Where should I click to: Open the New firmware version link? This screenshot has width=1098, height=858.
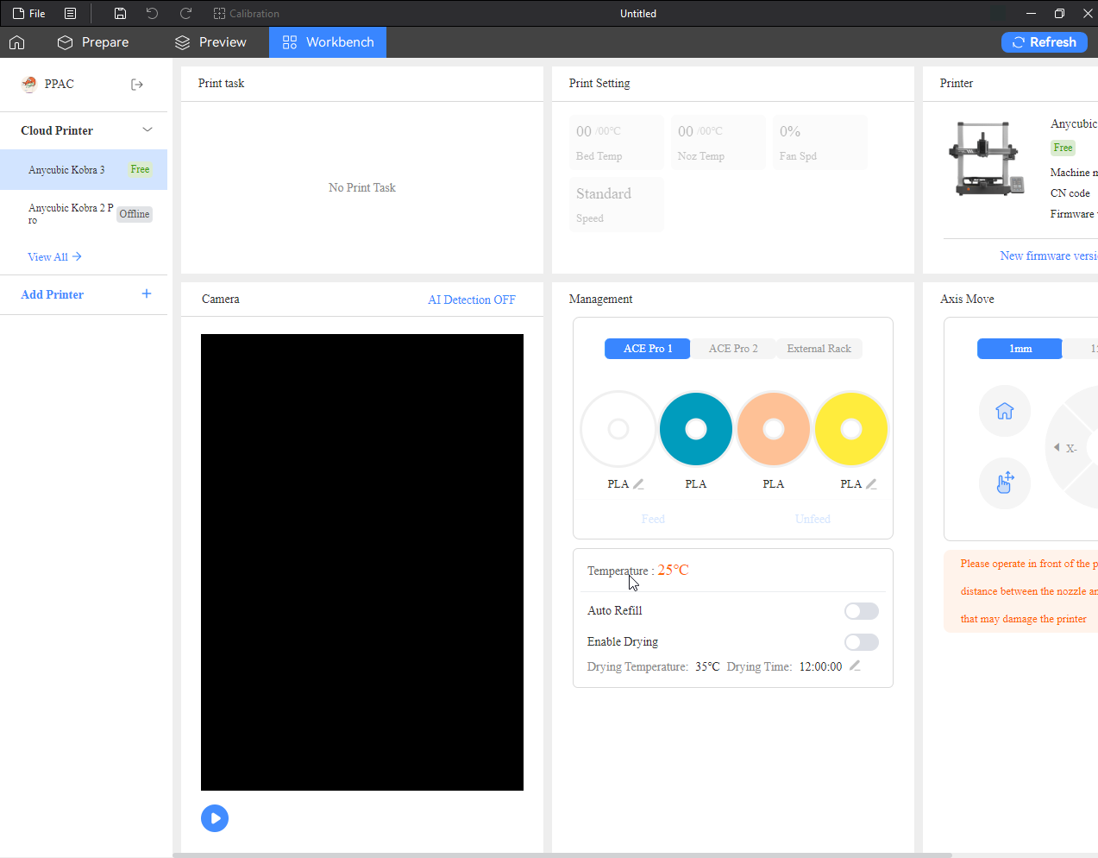(1049, 256)
